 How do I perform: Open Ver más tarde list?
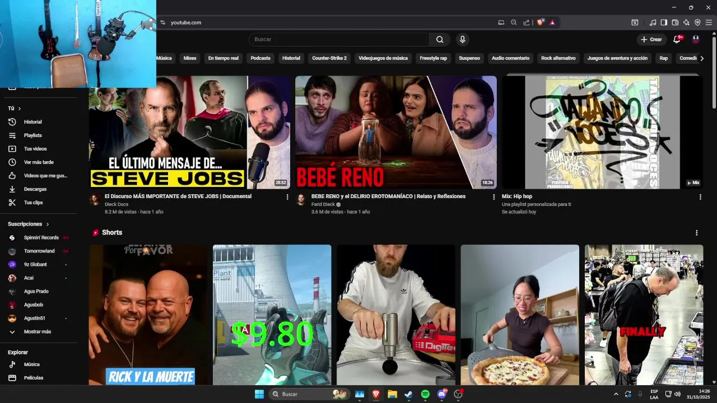click(38, 162)
